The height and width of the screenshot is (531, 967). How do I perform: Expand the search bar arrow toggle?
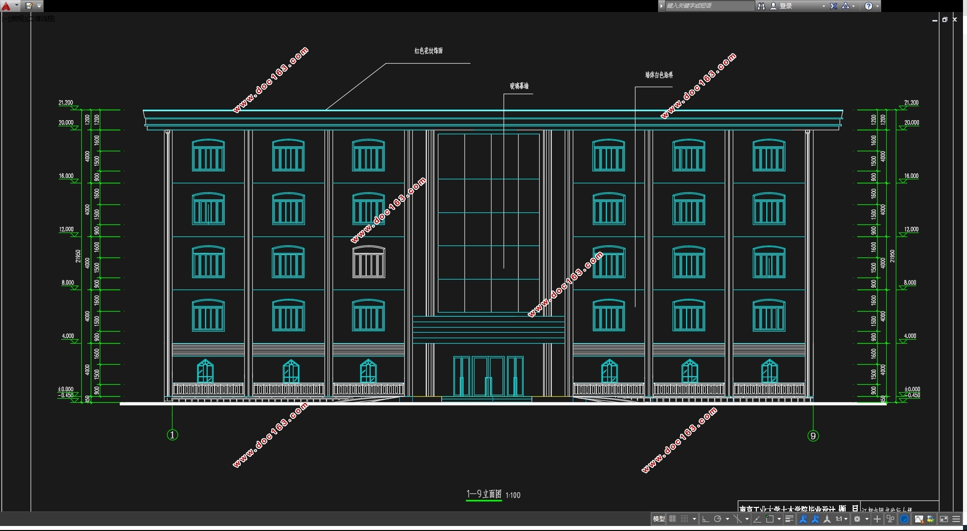662,6
